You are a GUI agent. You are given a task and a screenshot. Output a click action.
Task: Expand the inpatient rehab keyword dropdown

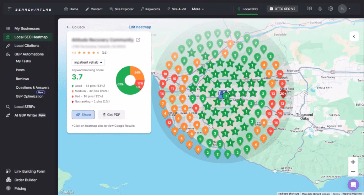pyautogui.click(x=88, y=62)
